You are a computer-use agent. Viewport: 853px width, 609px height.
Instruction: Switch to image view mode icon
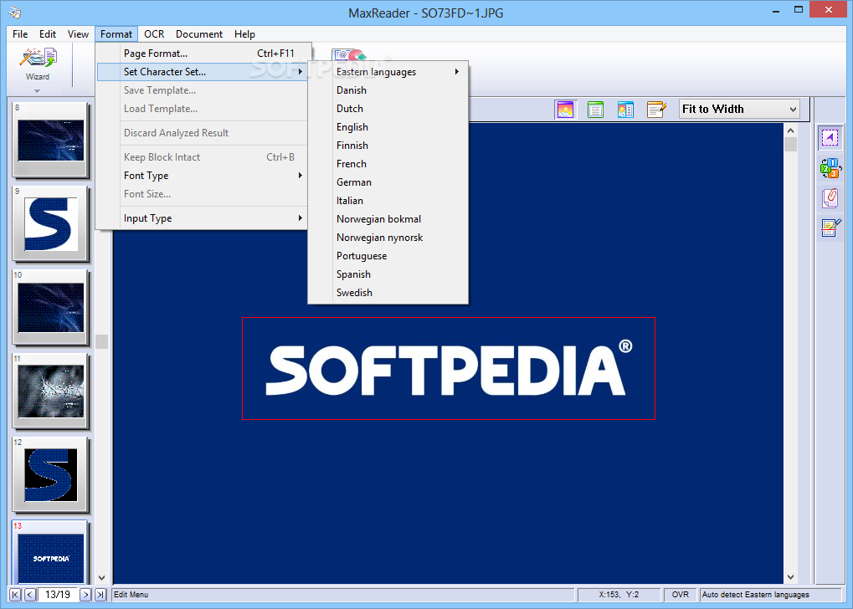coord(565,110)
